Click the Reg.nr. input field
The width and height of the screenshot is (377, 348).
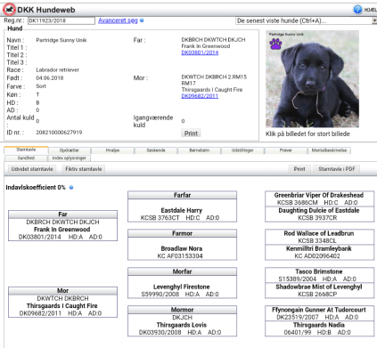pos(61,20)
